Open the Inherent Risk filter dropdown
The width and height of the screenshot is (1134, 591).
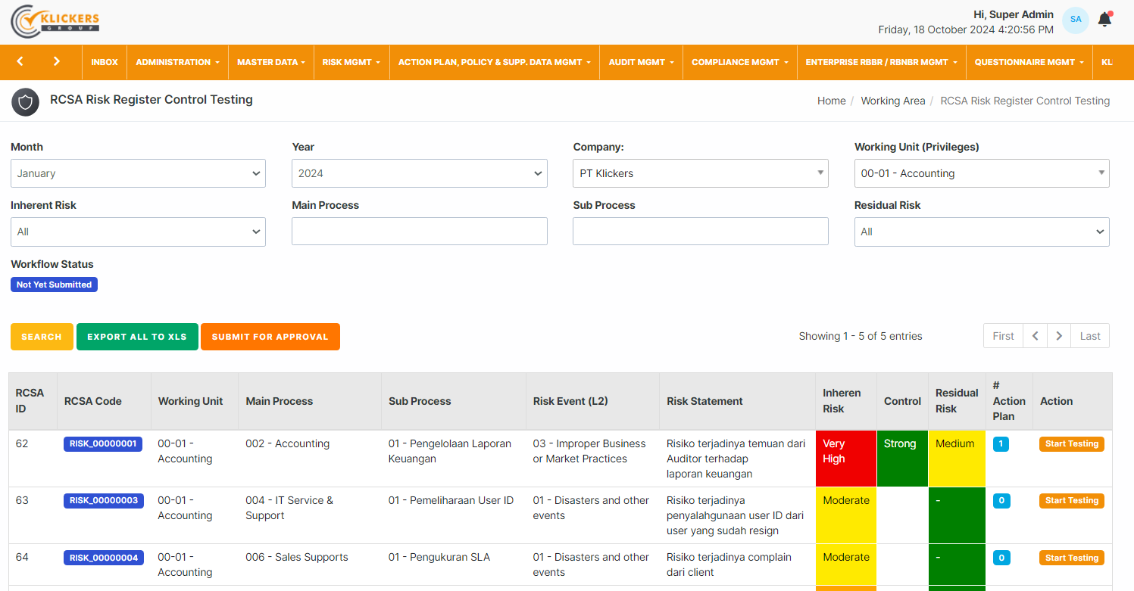coord(138,232)
